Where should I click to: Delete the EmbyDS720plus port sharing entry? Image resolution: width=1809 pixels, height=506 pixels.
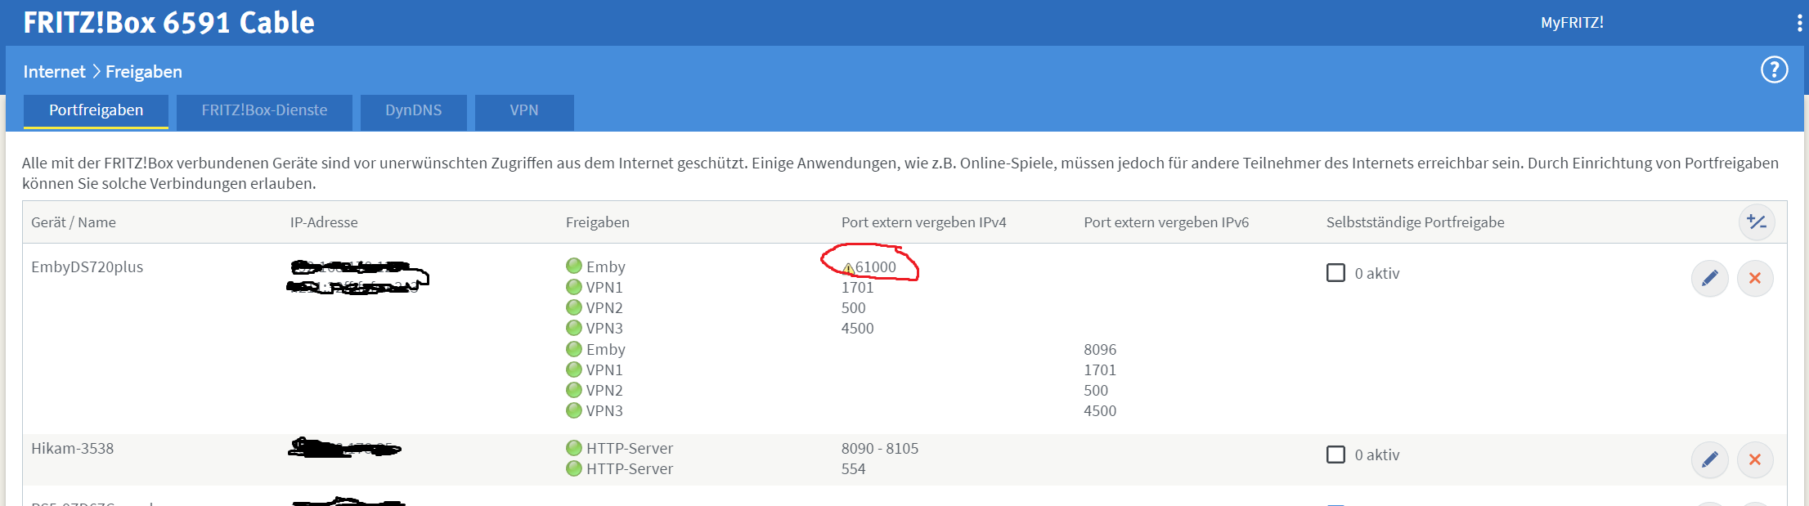1754,279
